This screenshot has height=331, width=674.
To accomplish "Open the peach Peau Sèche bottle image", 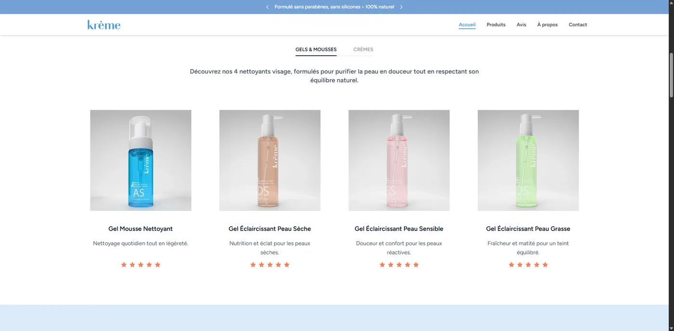I will tap(270, 160).
